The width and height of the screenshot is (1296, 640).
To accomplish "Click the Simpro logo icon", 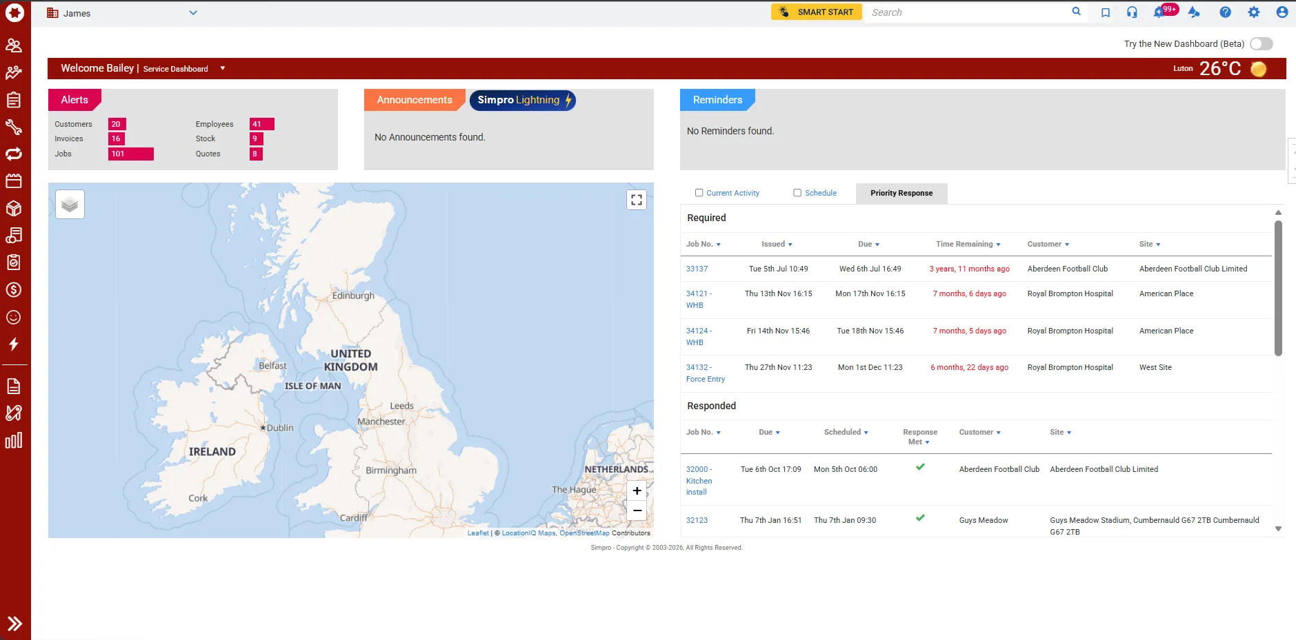I will [x=14, y=12].
